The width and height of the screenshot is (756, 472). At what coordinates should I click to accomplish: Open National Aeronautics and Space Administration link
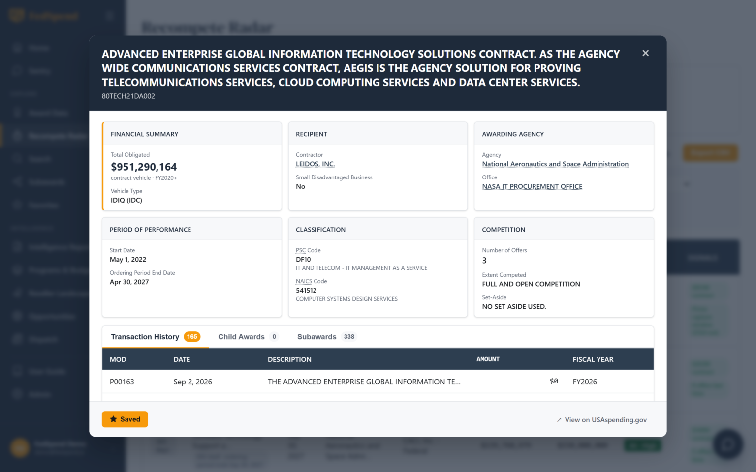tap(555, 164)
